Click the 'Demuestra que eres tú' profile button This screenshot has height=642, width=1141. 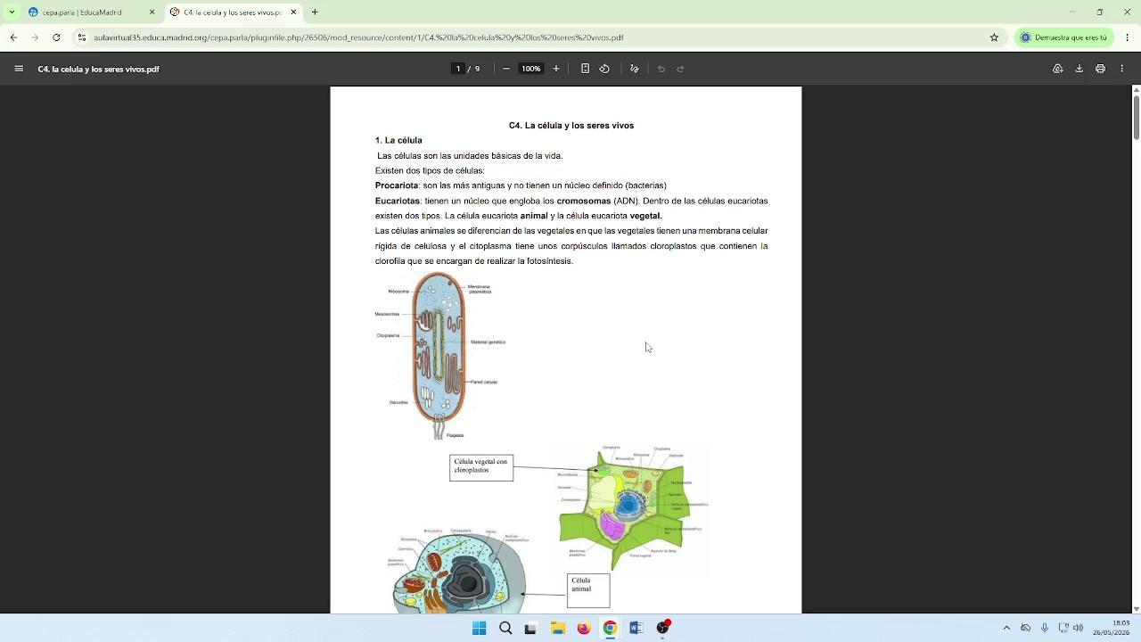1063,37
